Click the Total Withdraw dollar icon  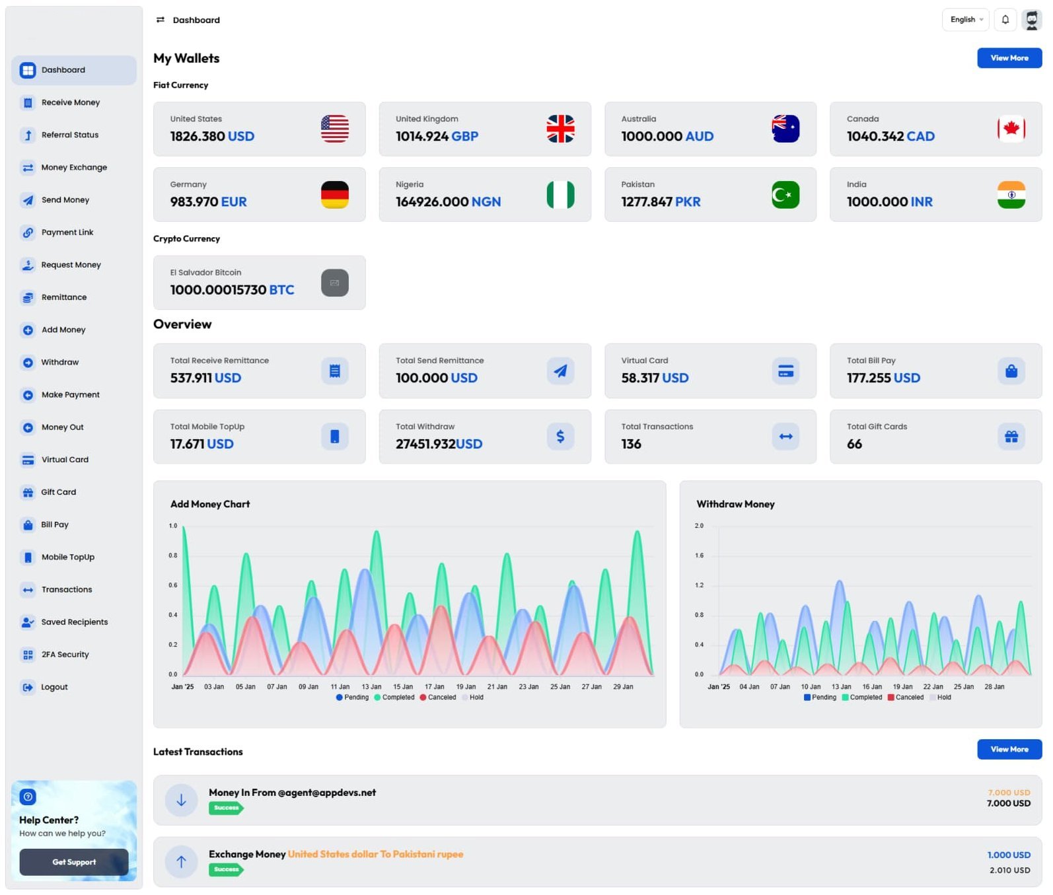tap(560, 437)
